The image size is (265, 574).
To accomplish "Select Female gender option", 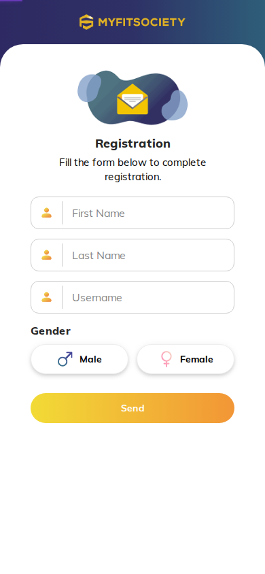I will click(185, 360).
